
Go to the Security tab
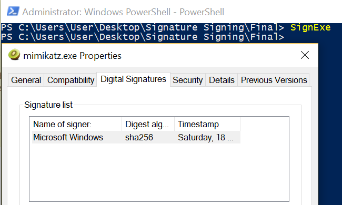tap(188, 80)
